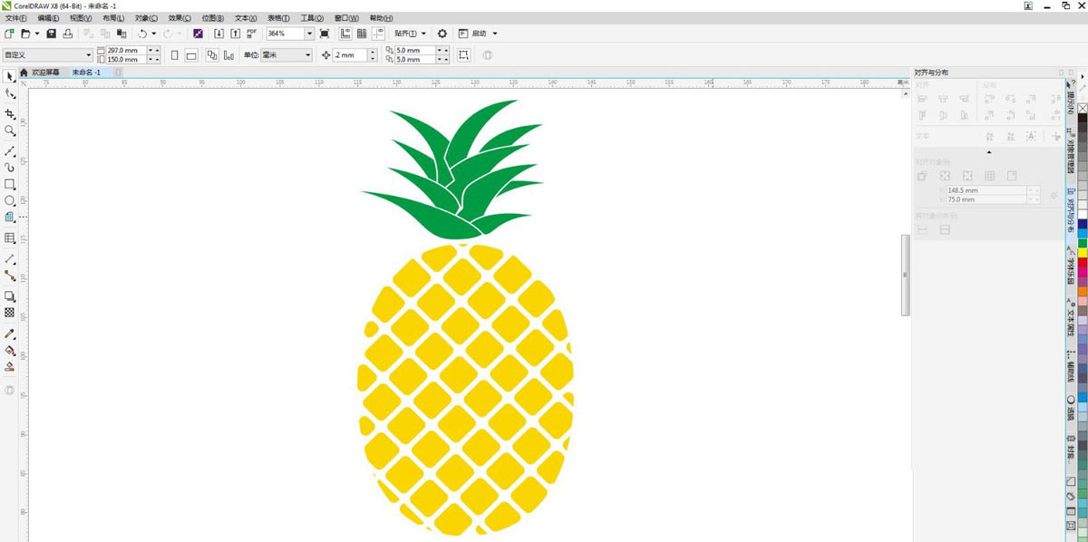Pick the Ellipse tool
The height and width of the screenshot is (542, 1088).
10,200
